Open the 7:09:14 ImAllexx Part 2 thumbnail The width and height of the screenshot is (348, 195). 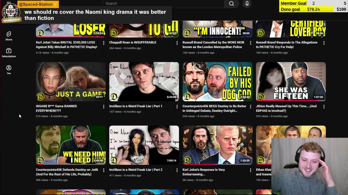pyautogui.click(x=144, y=145)
